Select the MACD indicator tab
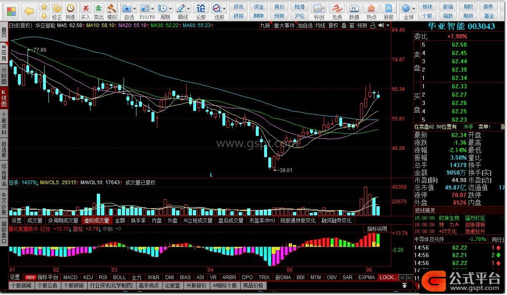Image resolution: width=507 pixels, height=295 pixels. [70, 277]
